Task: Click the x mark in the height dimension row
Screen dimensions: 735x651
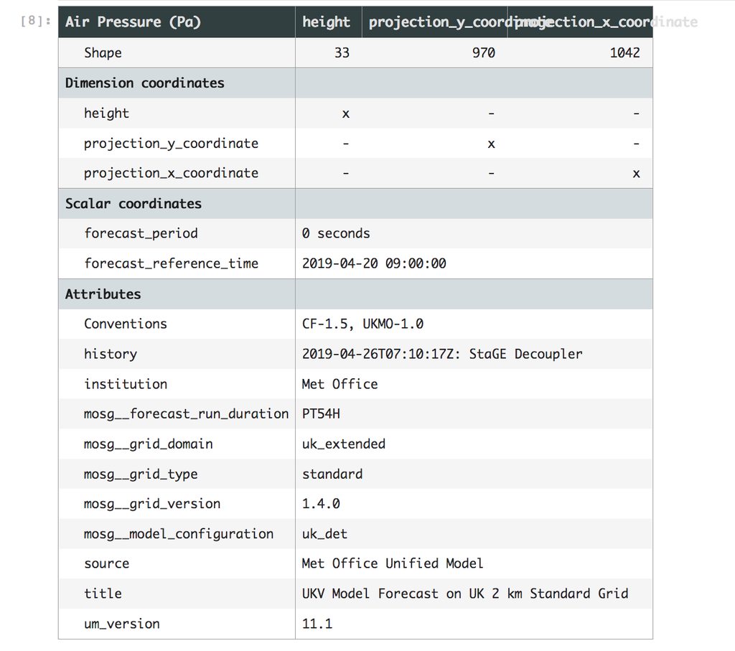Action: point(346,113)
